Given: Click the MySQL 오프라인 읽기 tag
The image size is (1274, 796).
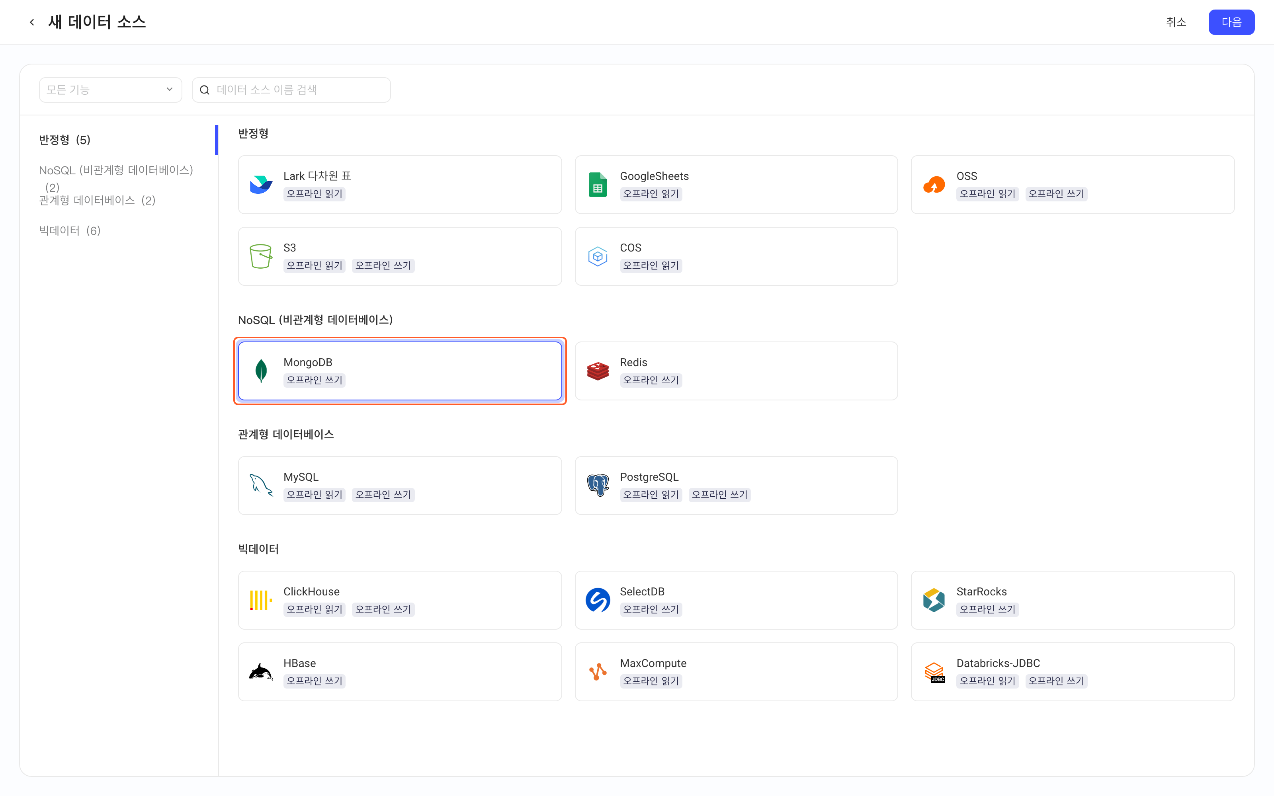Looking at the screenshot, I should coord(314,494).
